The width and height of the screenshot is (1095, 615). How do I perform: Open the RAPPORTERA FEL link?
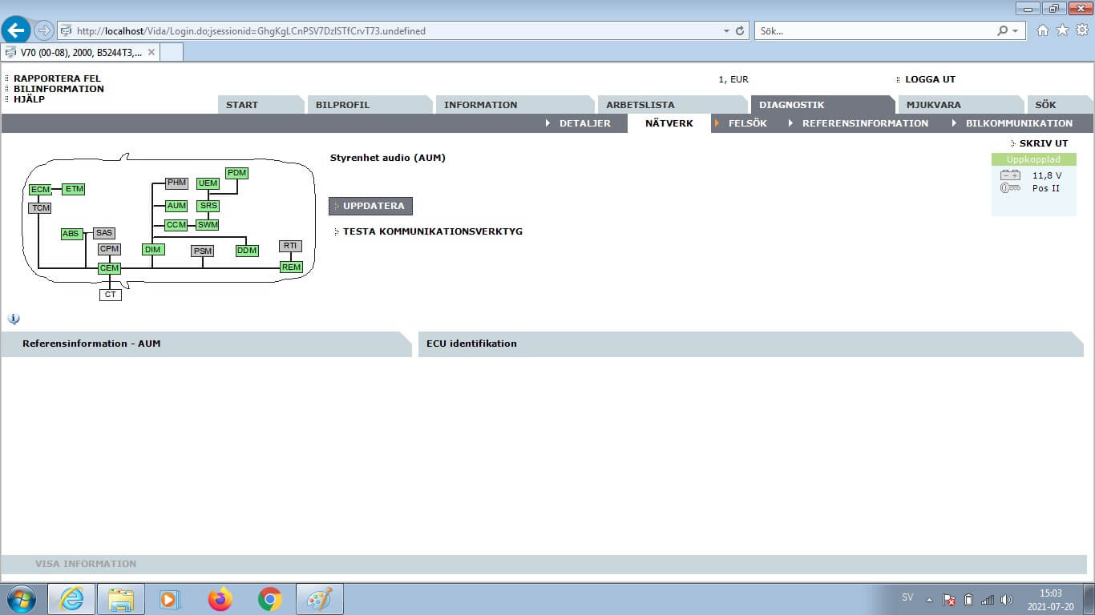(58, 78)
